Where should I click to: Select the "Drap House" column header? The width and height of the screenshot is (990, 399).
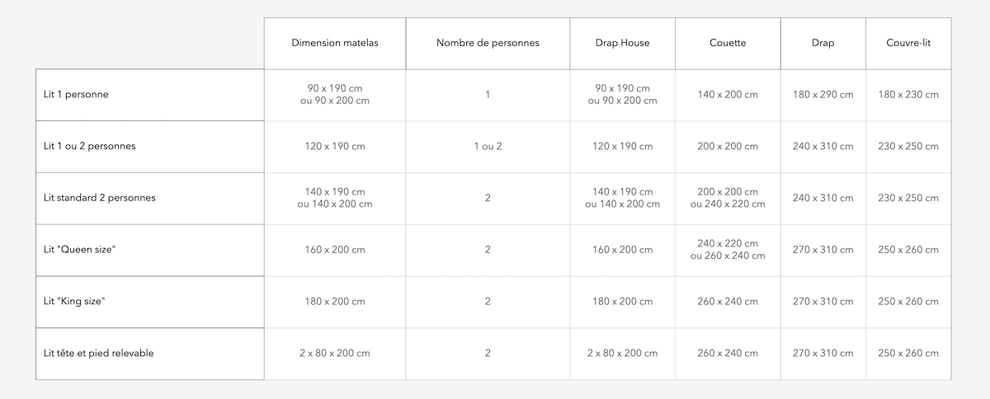(622, 43)
